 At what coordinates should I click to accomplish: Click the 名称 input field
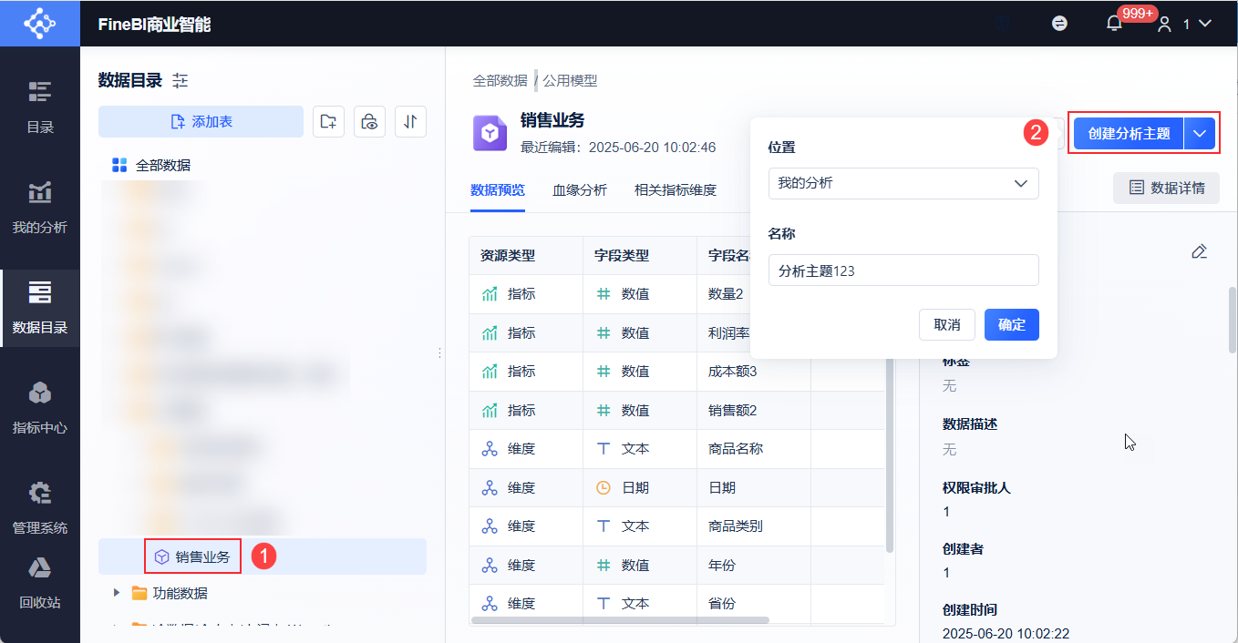(903, 270)
